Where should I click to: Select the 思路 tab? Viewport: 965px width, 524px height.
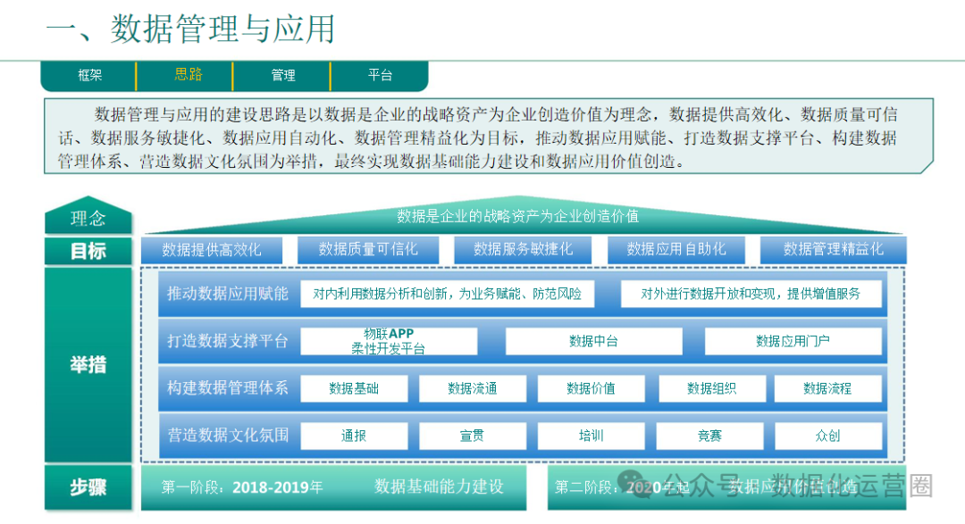click(185, 76)
